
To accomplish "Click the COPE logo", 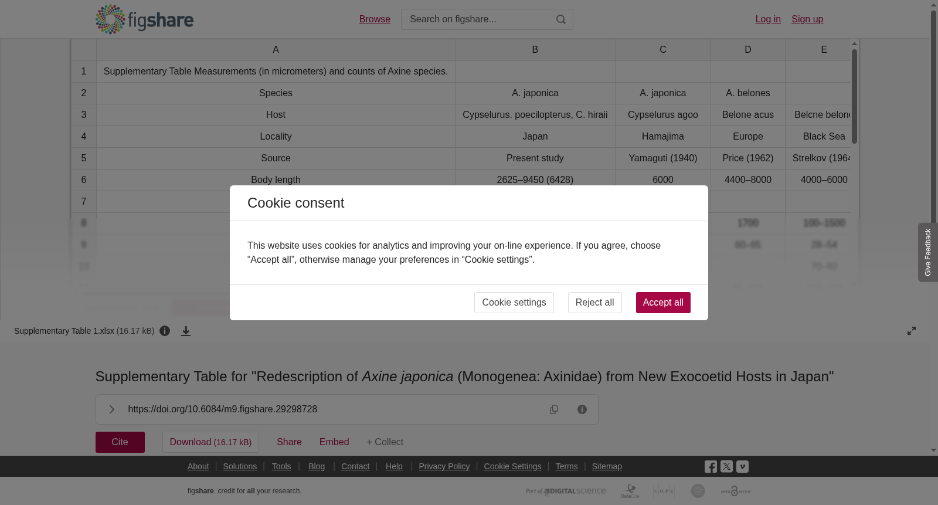I will tap(664, 491).
